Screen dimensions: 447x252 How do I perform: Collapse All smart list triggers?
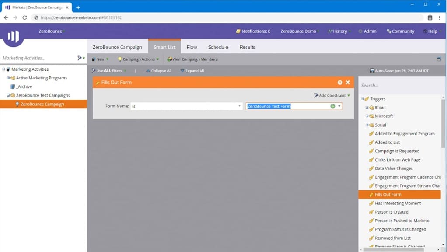tap(159, 71)
